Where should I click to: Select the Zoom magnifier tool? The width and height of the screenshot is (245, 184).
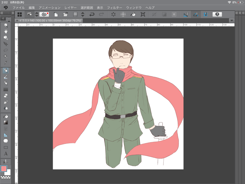tap(6, 25)
